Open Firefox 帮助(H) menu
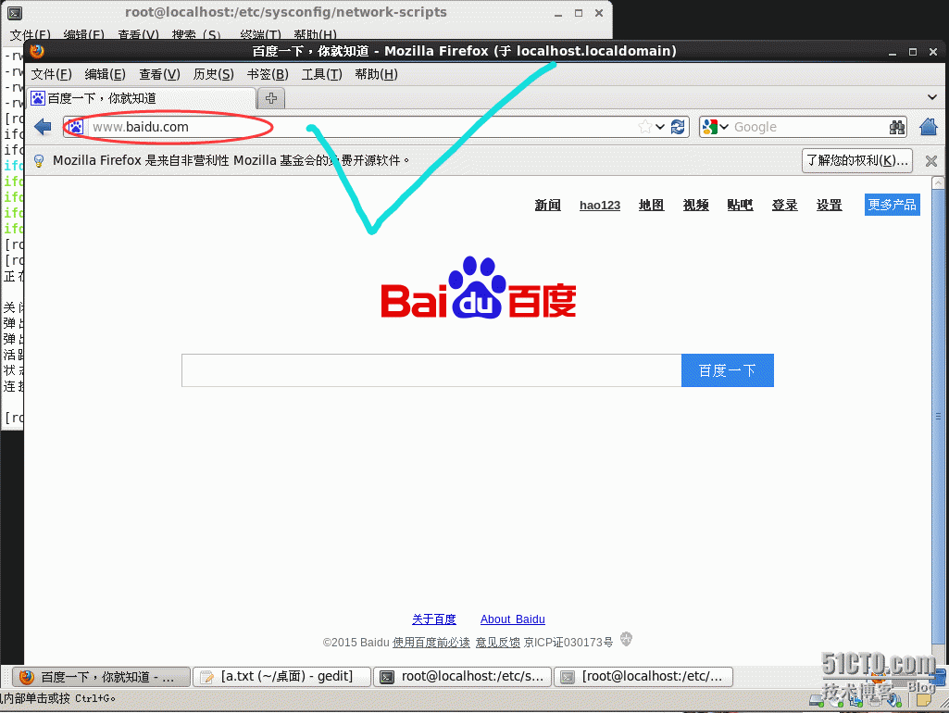Screen dimensions: 949x713 (377, 74)
